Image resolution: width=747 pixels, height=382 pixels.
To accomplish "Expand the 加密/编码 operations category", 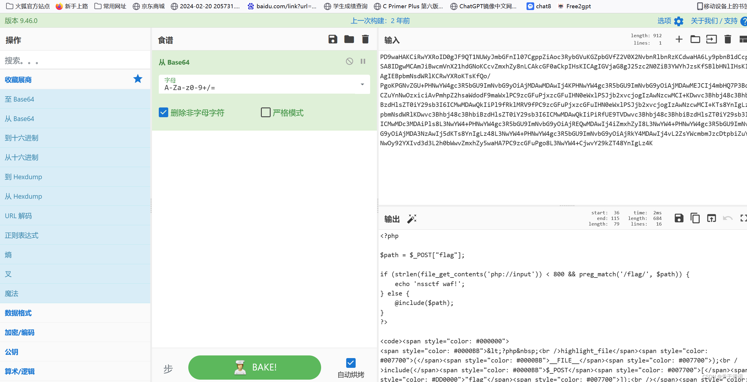I will (20, 332).
